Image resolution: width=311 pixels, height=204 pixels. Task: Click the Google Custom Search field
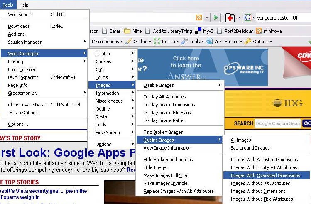[278, 123]
